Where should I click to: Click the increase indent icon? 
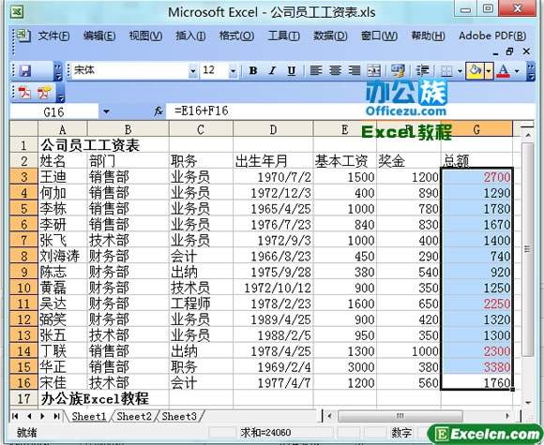click(x=423, y=70)
